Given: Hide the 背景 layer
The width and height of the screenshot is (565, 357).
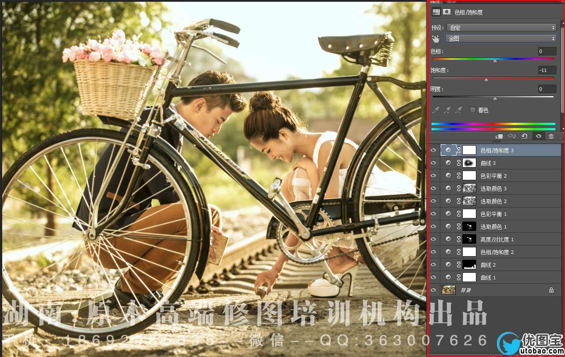Looking at the screenshot, I should (x=434, y=290).
